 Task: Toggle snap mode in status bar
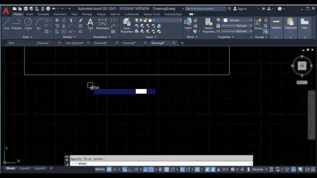click(114, 169)
